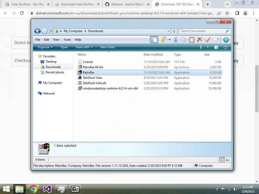259x194 pixels.
Task: Open the File menu
Action: coord(38,40)
